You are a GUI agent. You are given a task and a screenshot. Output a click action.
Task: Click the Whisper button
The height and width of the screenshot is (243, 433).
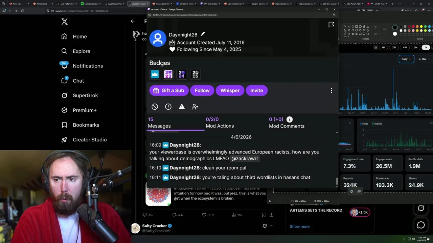point(230,90)
